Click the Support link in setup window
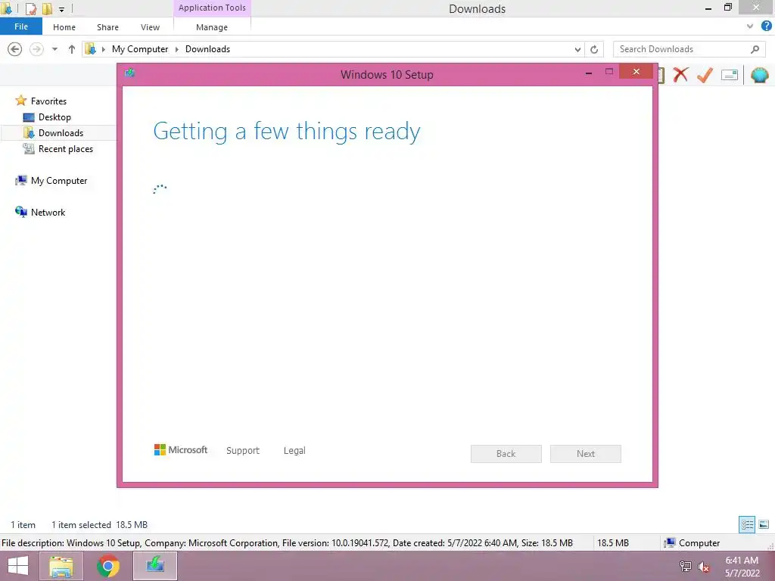The width and height of the screenshot is (775, 581). [x=243, y=451]
